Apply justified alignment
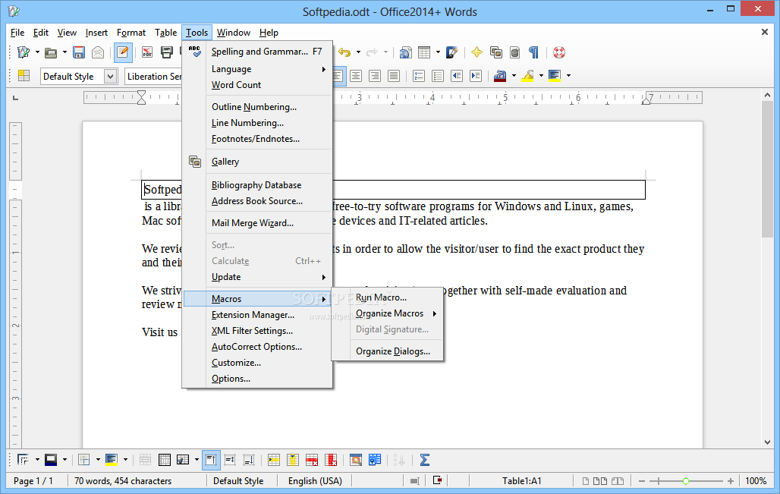Viewport: 780px width, 494px height. point(394,76)
